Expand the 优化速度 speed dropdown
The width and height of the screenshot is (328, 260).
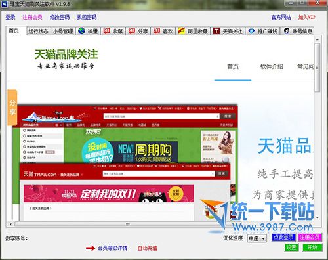coord(257,238)
